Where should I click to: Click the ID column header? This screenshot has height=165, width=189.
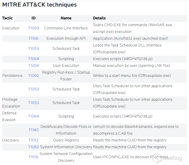click(33, 18)
